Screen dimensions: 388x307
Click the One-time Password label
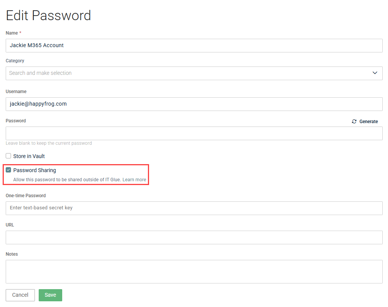pos(26,196)
